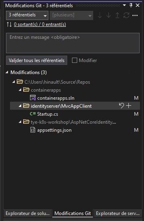Switch to the Explorateur de solutions tab
This screenshot has height=221, width=144.
click(28, 213)
